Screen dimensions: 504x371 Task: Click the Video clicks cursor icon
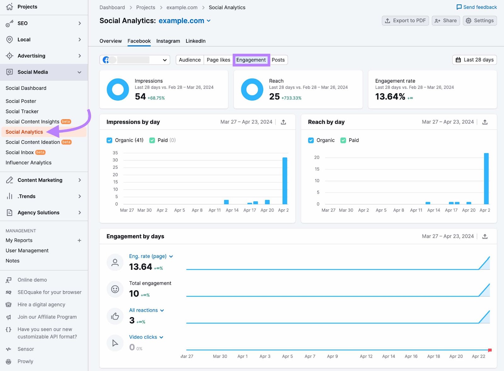(x=115, y=343)
